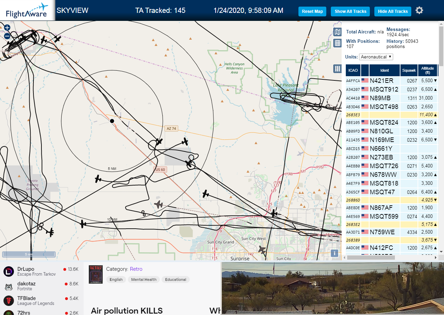Click the Hide All Tracks button
Viewport: 444px width, 315px height.
393,11
